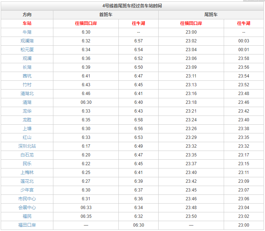Select 上塘 last train time 23:26
Viewport: 265px width, 231px height.
[191, 129]
